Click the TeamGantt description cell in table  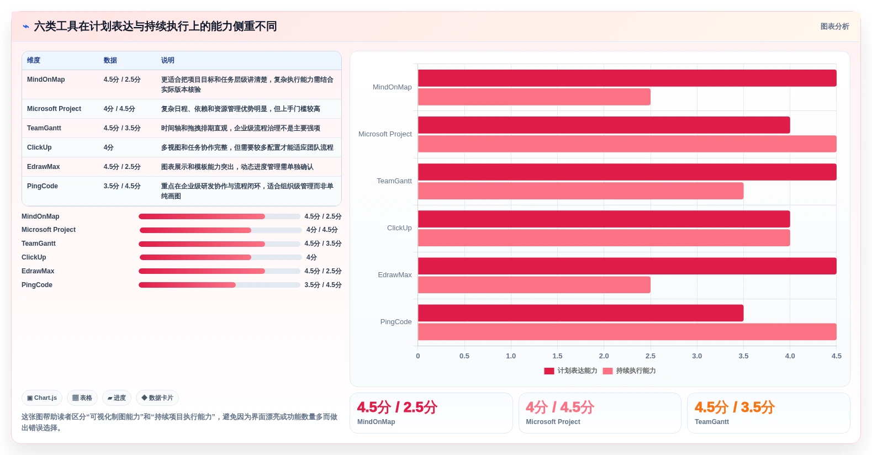coord(241,128)
